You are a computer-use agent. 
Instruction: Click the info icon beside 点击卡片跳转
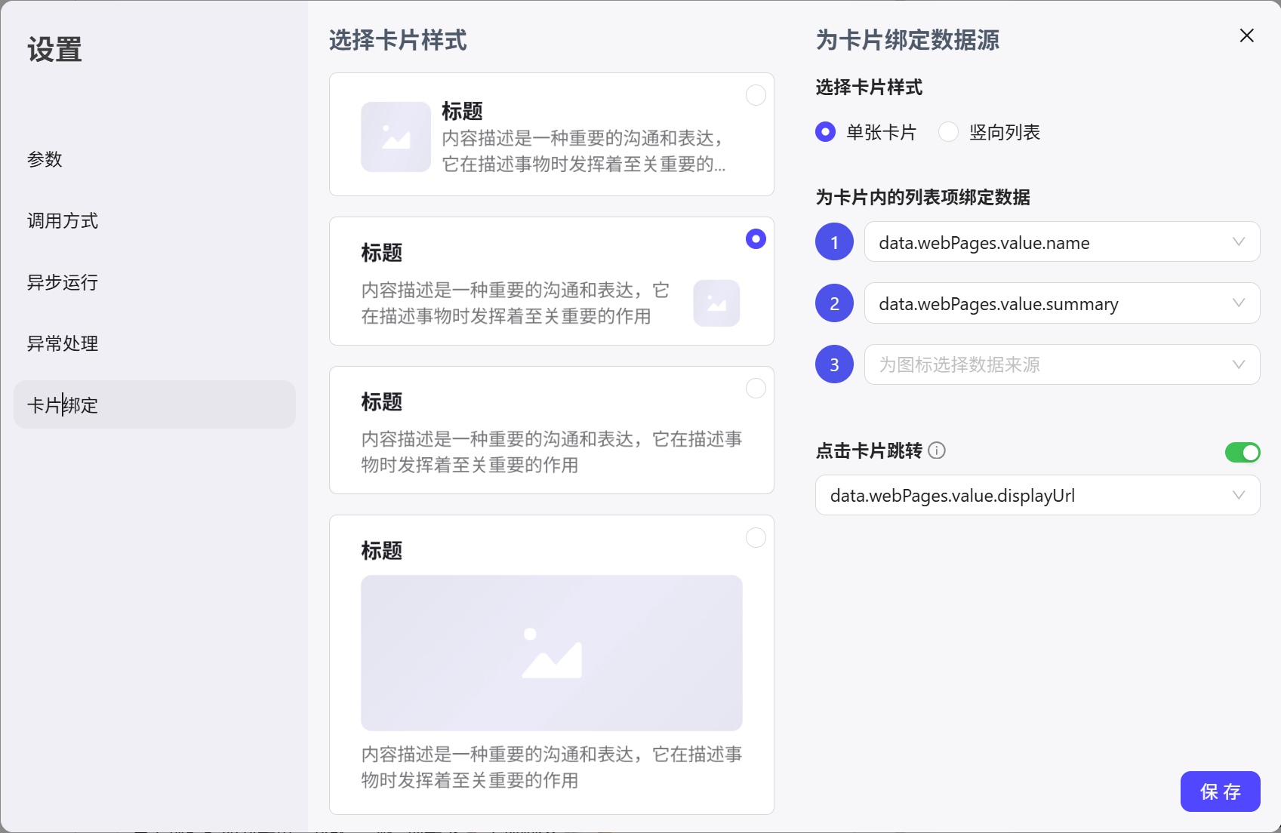[x=937, y=451]
